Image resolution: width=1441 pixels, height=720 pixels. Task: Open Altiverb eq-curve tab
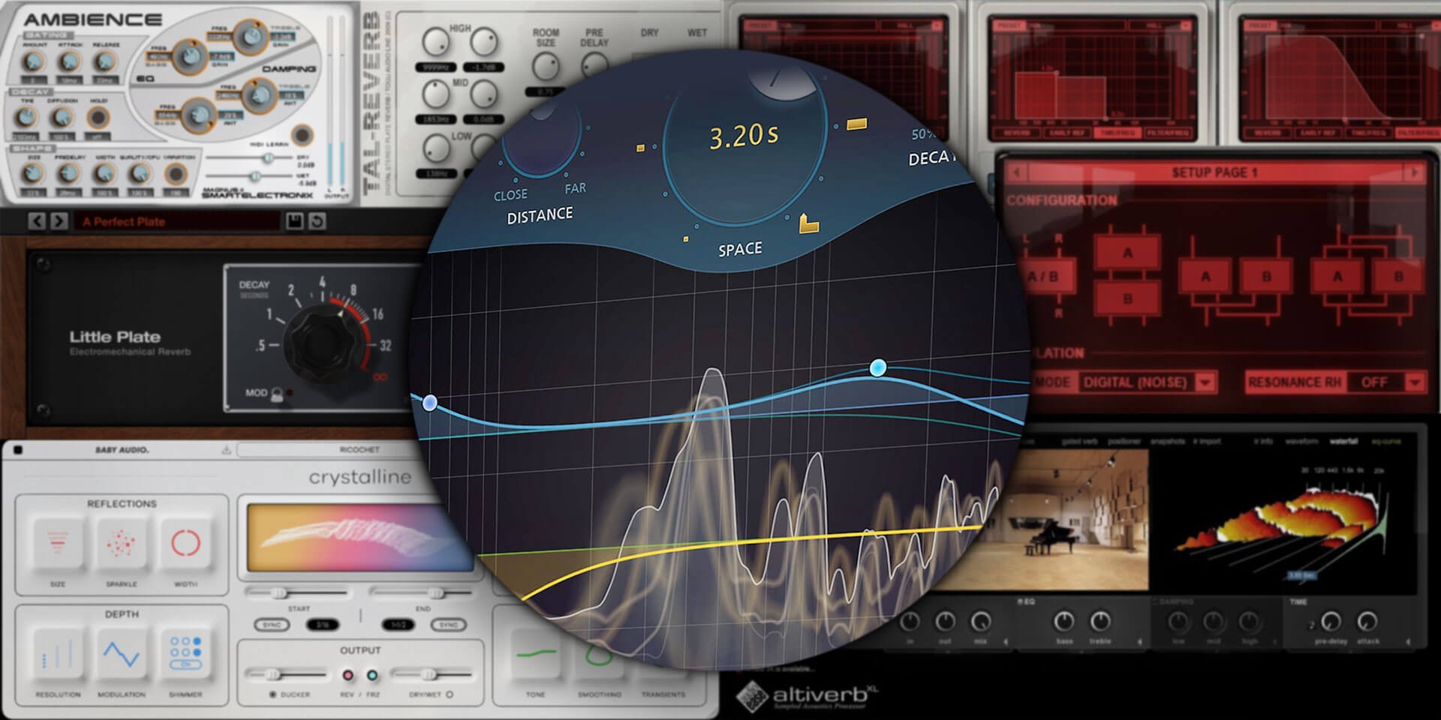point(1386,442)
